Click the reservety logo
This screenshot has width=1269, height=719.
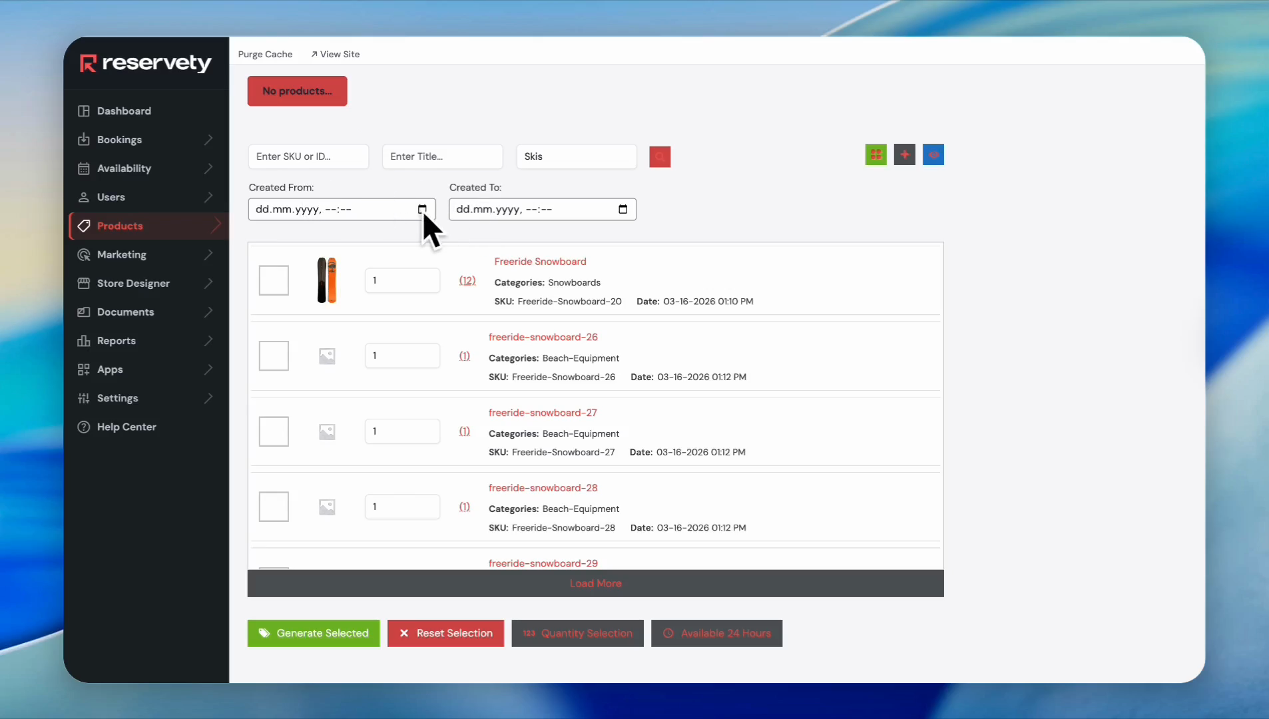[x=146, y=63]
